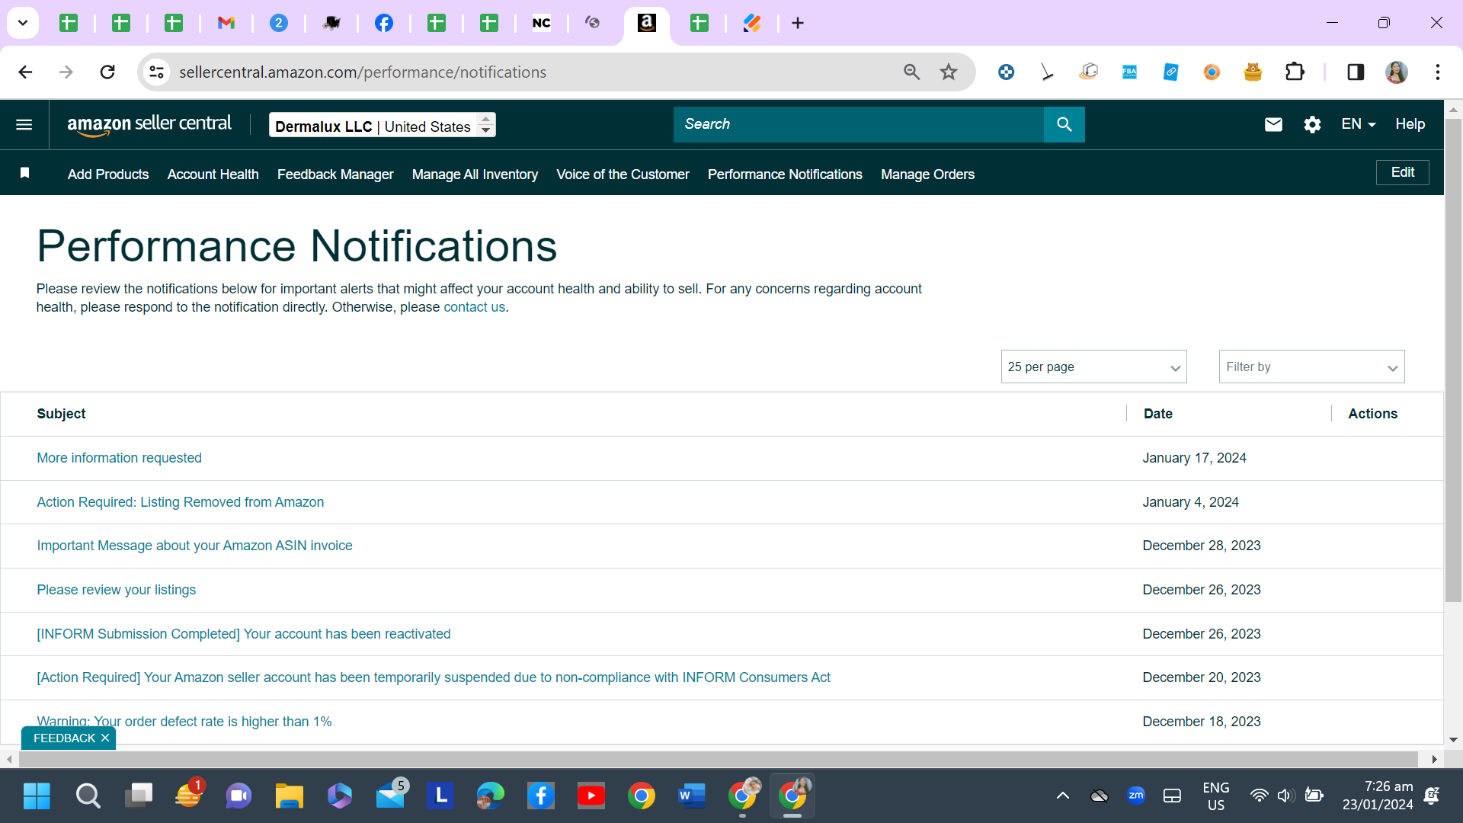Open the settings gear icon
Image resolution: width=1463 pixels, height=823 pixels.
pyautogui.click(x=1312, y=124)
